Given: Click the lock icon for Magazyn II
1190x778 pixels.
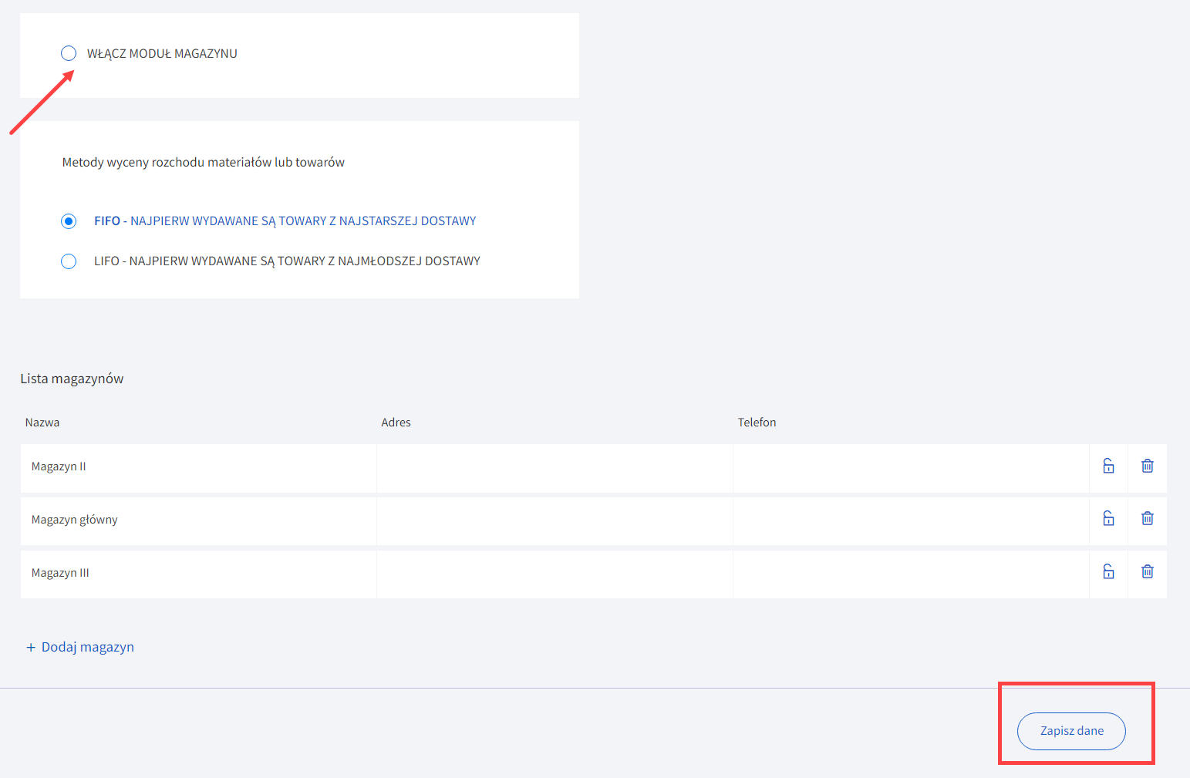Looking at the screenshot, I should point(1108,466).
